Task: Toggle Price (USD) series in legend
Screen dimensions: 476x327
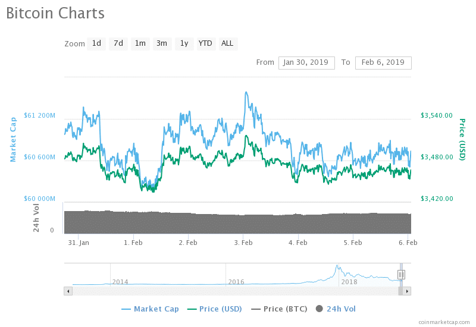Action: pyautogui.click(x=215, y=309)
